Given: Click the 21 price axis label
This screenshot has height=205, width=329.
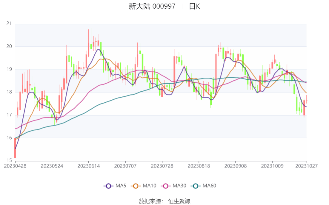Looking at the screenshot, I should 9,24.
